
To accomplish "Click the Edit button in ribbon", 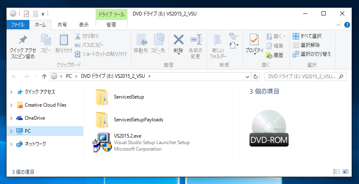I will click(275, 46).
